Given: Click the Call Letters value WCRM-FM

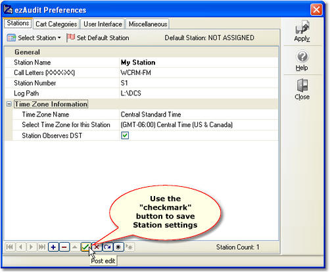Looking at the screenshot, I should [135, 73].
